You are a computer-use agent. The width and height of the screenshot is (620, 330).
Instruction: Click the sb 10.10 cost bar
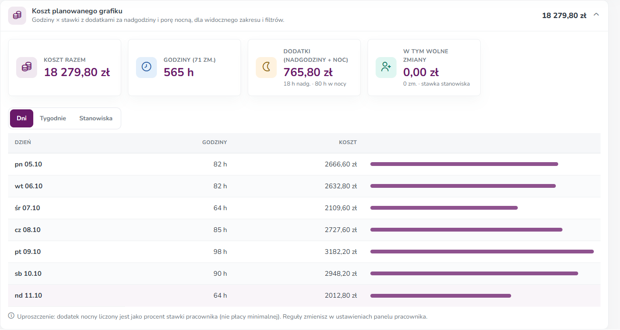click(474, 273)
